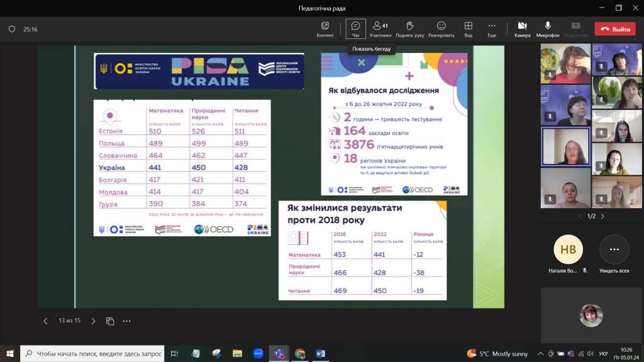Click the Україна row in the PISA table

point(182,167)
